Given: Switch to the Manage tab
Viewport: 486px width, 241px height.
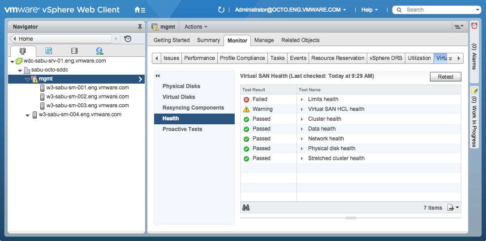Looking at the screenshot, I should point(264,40).
